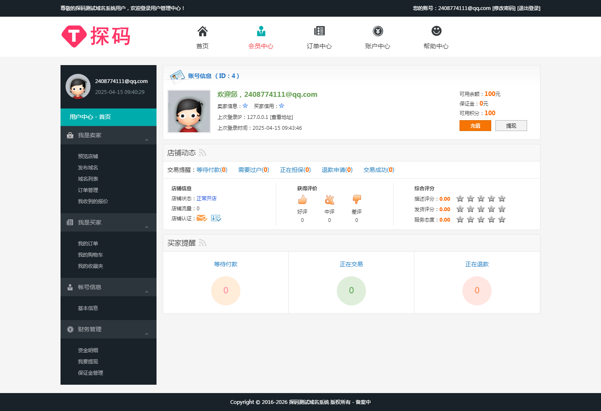Open the 等待付款(0) trade reminder link
This screenshot has height=411, width=601.
[x=212, y=170]
